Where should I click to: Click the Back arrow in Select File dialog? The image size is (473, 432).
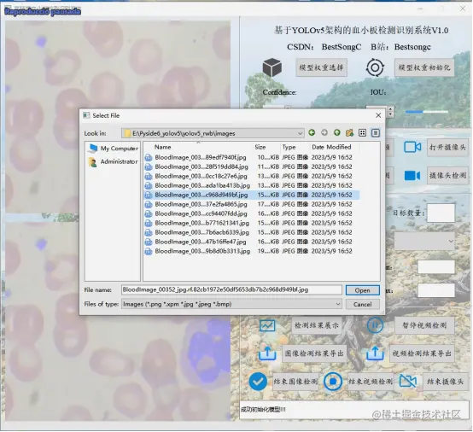pyautogui.click(x=312, y=132)
